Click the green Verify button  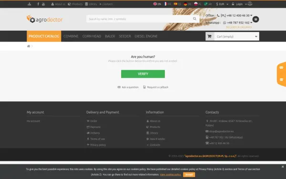click(x=143, y=74)
